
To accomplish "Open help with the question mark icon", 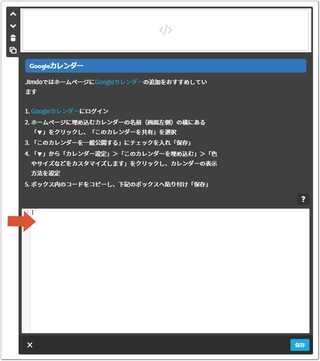I will click(x=303, y=199).
